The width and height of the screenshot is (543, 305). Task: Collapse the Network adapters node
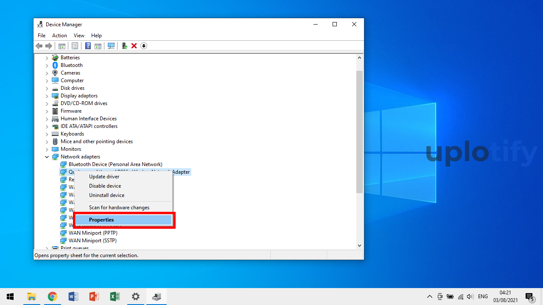tap(47, 157)
